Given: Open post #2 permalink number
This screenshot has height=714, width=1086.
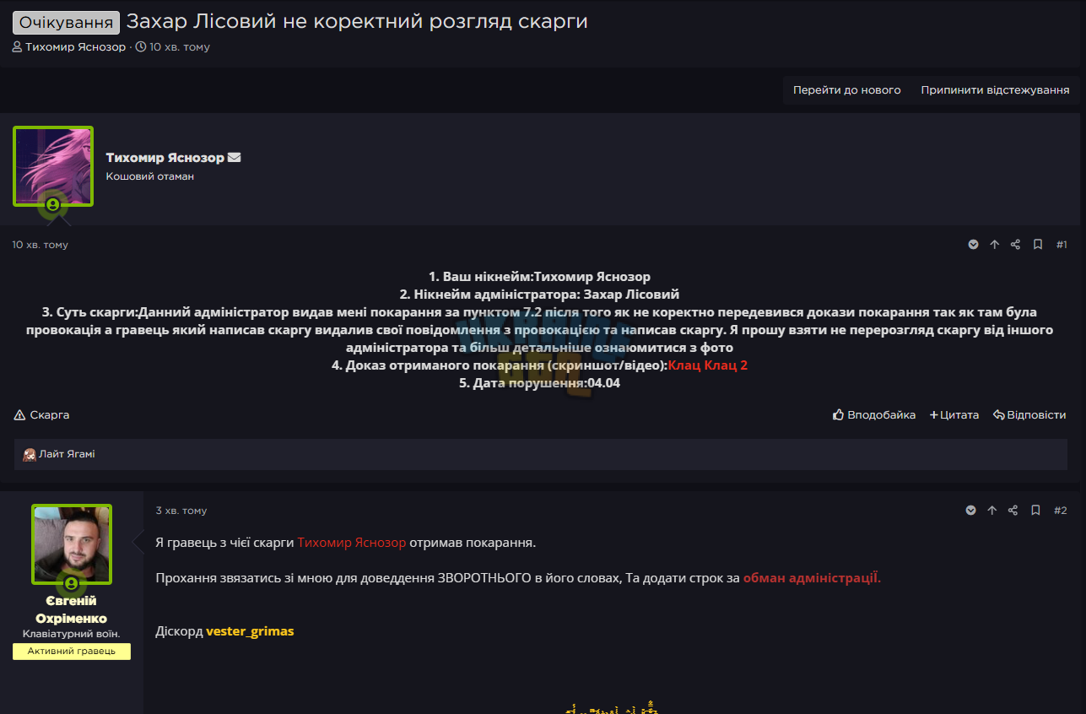Looking at the screenshot, I should coord(1061,511).
